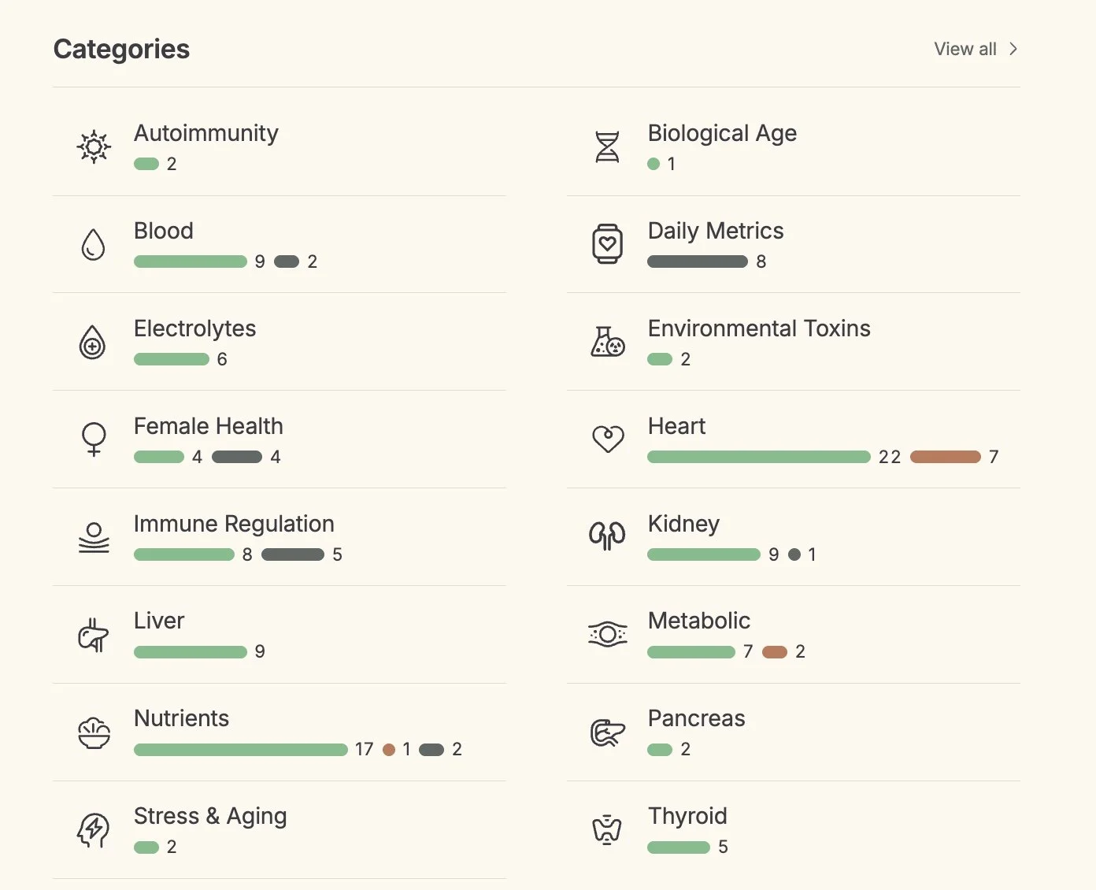Click the Nutrients salad bowl icon

(x=94, y=732)
